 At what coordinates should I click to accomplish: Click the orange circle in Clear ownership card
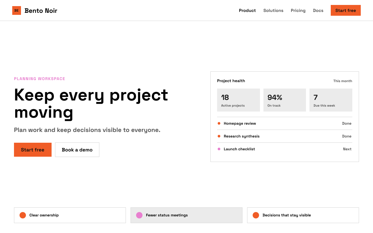pos(23,215)
